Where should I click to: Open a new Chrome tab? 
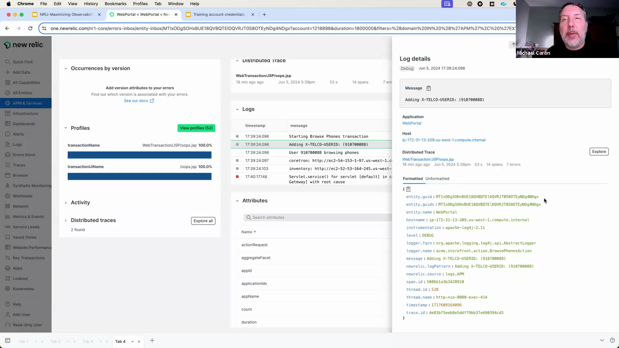pyautogui.click(x=264, y=15)
